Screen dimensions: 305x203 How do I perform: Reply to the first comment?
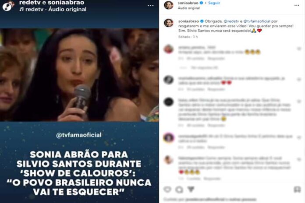click(216, 59)
